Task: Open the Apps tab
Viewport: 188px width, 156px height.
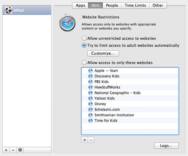Action: pyautogui.click(x=80, y=5)
